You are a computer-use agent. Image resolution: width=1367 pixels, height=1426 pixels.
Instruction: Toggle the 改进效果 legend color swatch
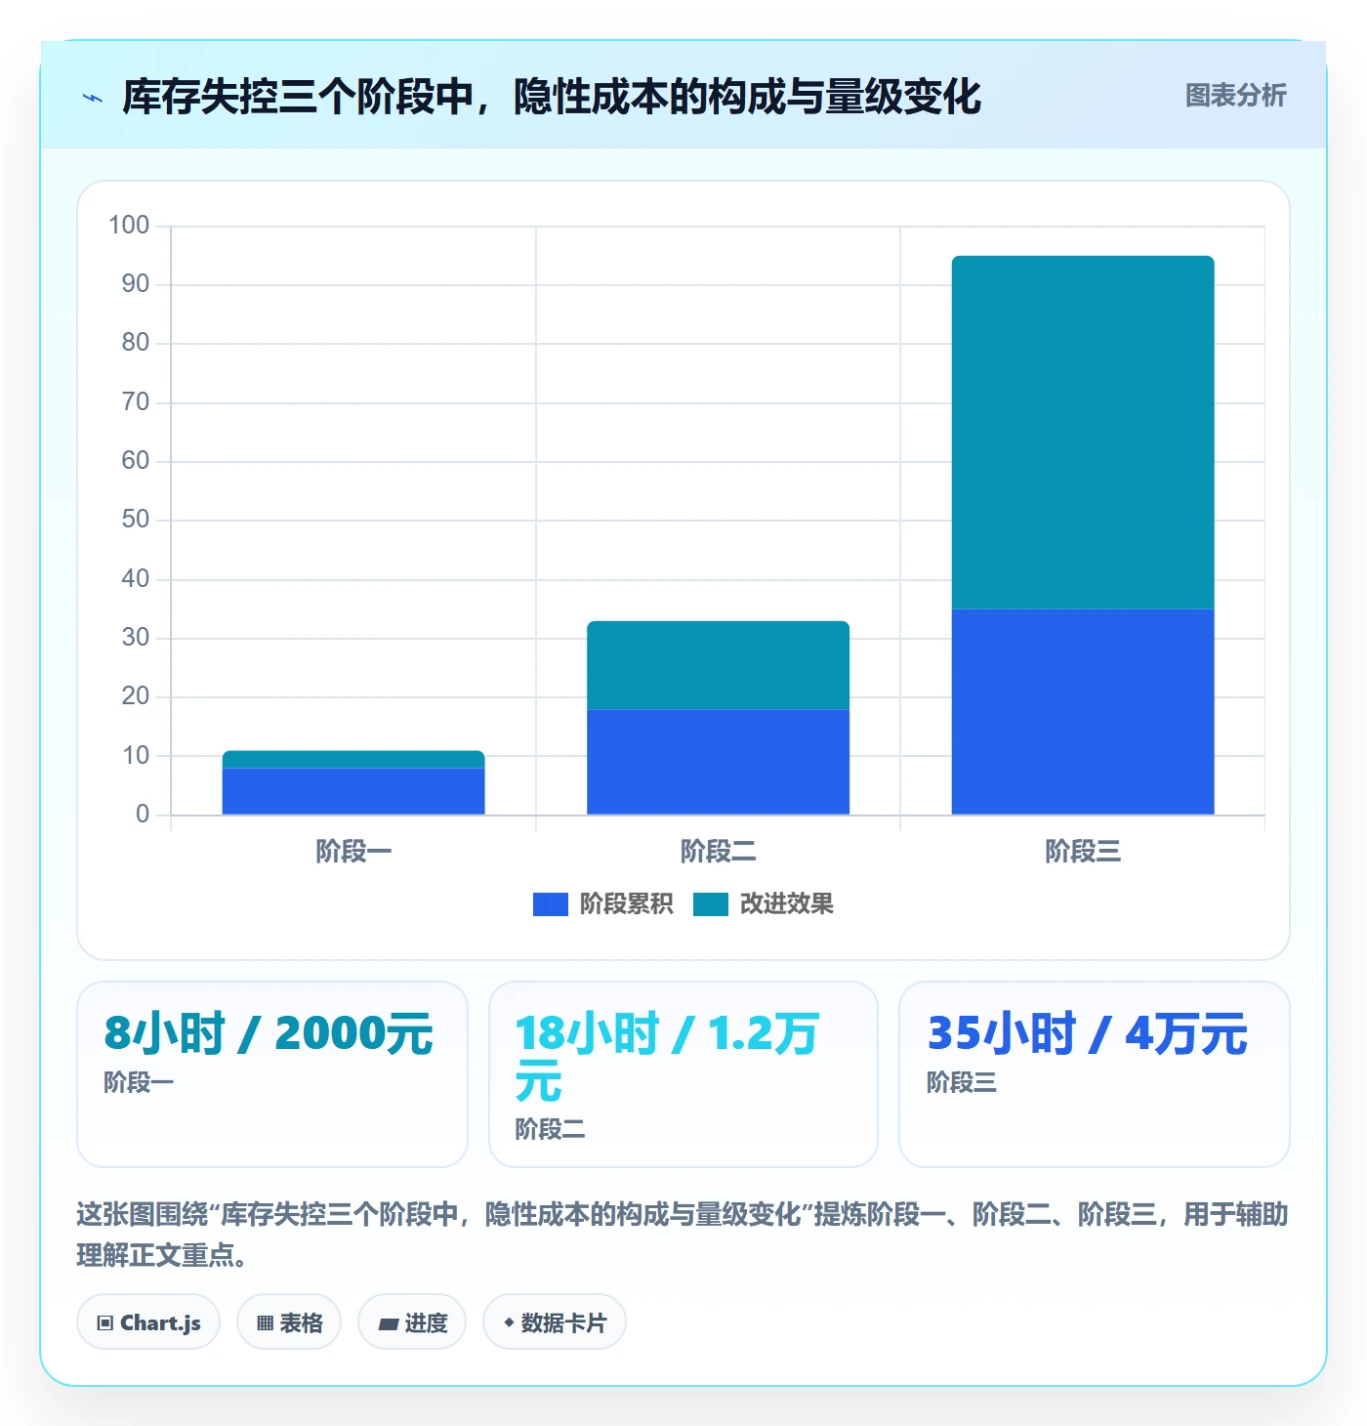pos(710,904)
